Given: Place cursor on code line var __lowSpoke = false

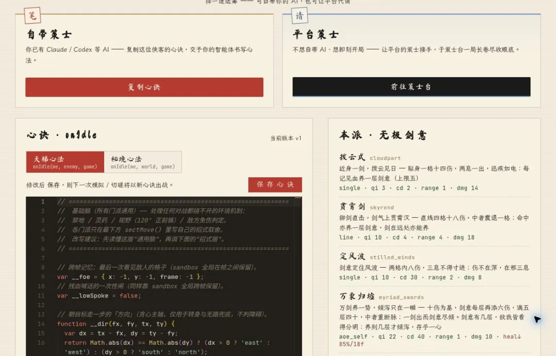Looking at the screenshot, I should (99, 295).
